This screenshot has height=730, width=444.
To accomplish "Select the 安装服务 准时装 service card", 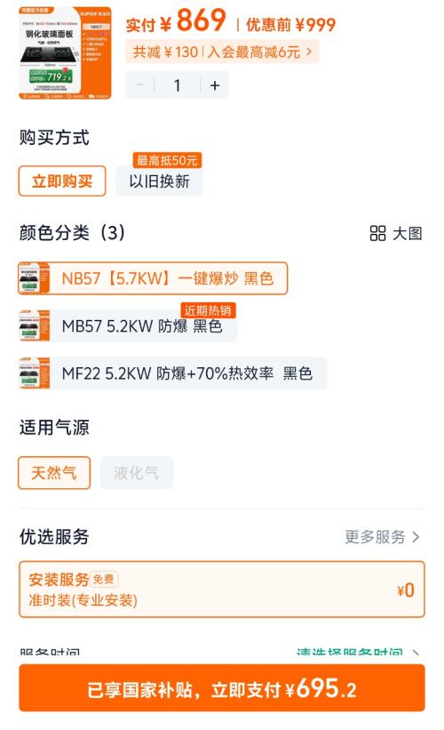I will [222, 590].
